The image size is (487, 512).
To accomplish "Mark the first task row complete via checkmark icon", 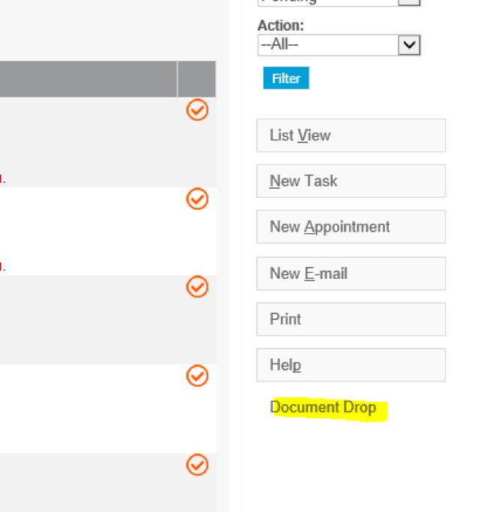I will [x=197, y=109].
